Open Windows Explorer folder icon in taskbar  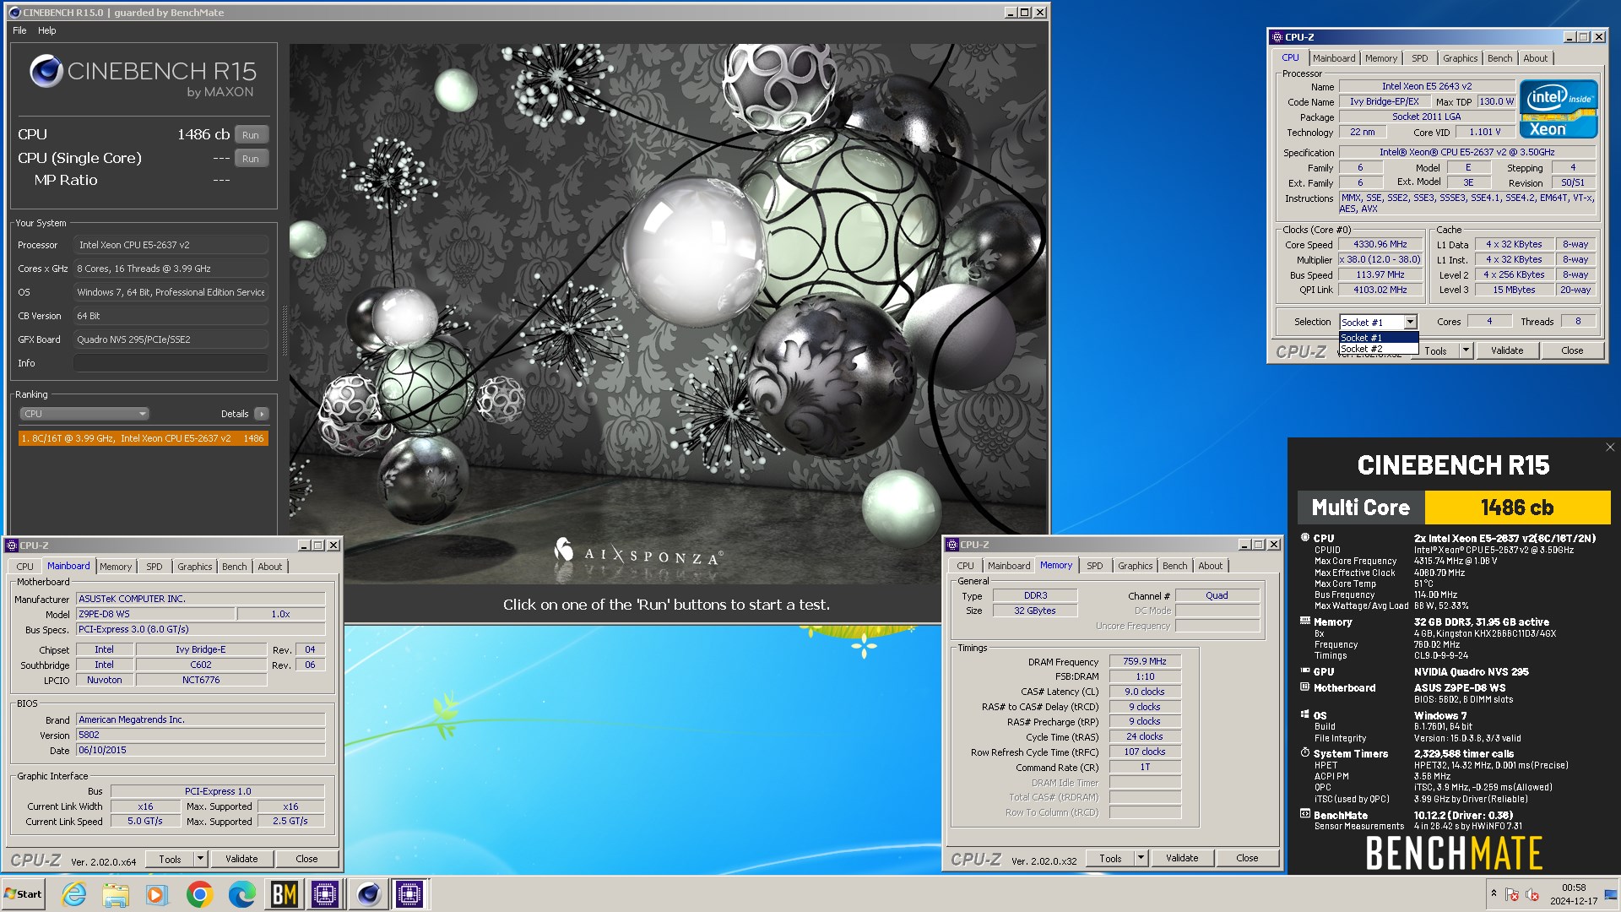116,894
